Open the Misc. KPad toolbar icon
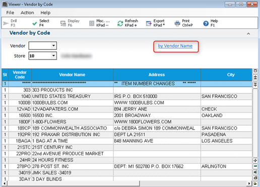The image size is (260, 187). 92,23
